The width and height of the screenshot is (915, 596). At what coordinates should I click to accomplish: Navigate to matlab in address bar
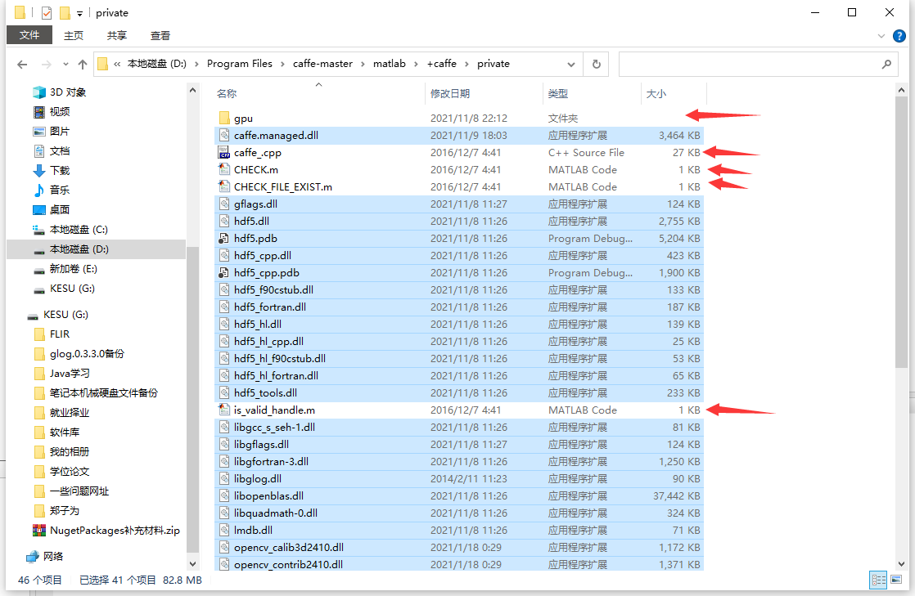coord(390,64)
